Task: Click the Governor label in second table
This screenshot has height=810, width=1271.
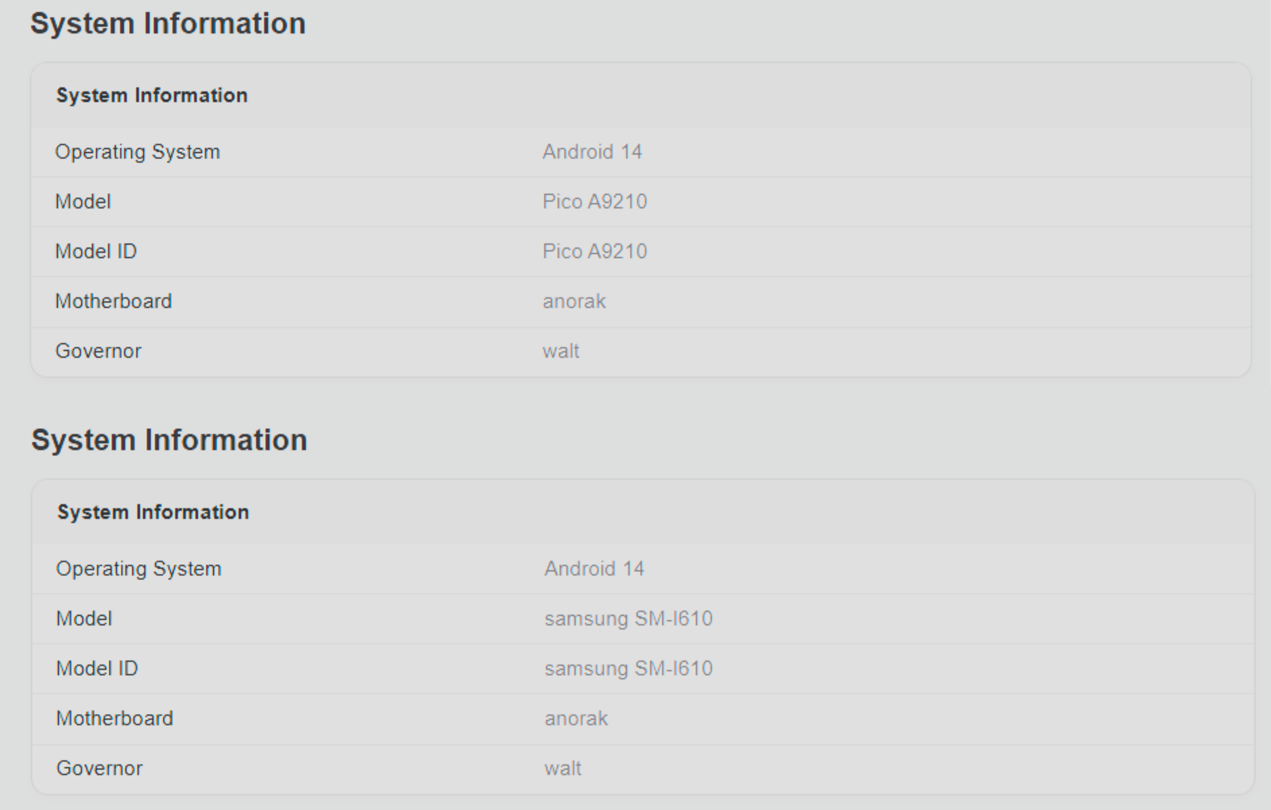Action: pos(100,768)
